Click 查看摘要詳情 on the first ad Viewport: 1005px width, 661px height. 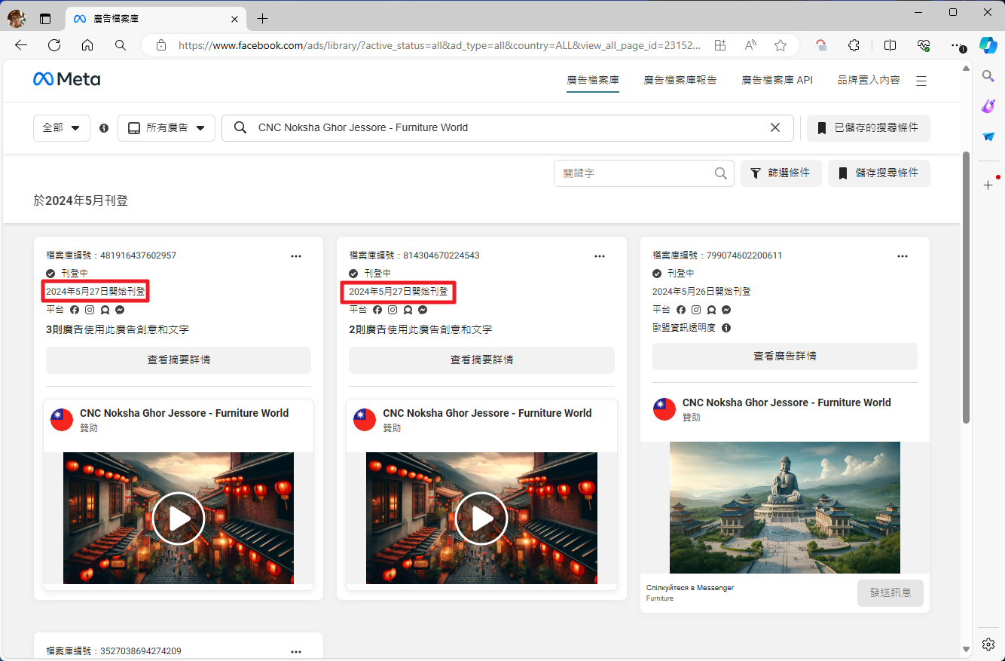(x=179, y=360)
